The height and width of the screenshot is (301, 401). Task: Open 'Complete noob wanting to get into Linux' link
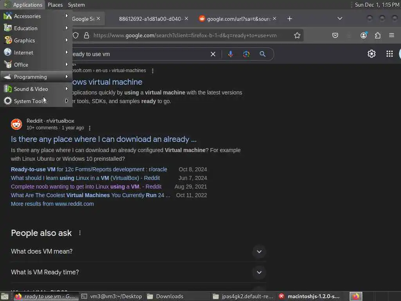86,187
